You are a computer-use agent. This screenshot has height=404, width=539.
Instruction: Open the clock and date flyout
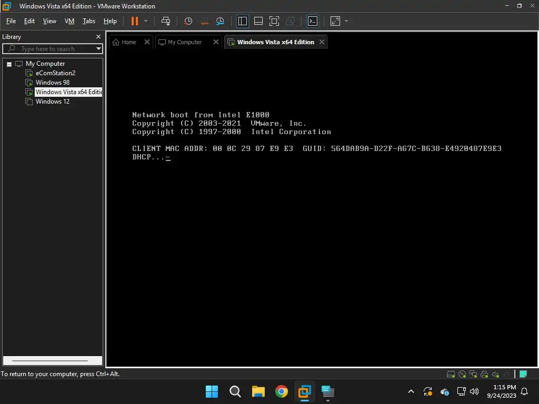point(502,391)
